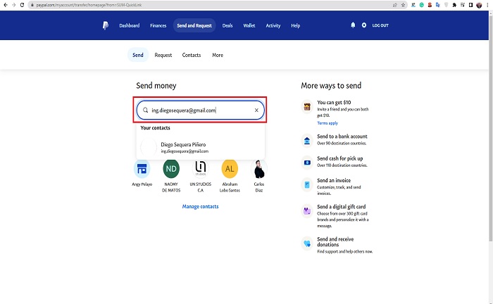
Task: Select the Angy Pelayo contact avatar
Action: coord(142,169)
